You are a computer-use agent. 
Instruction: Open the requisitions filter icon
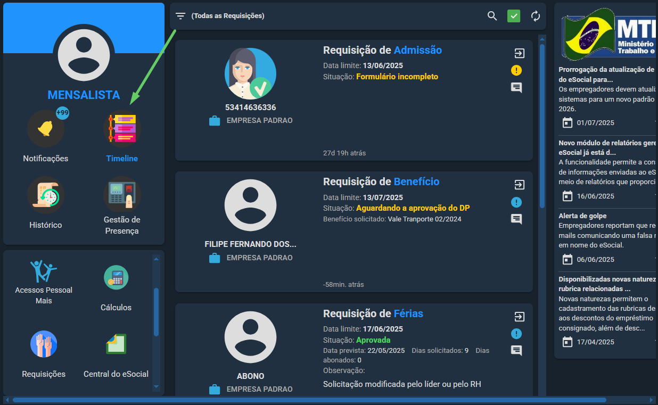[x=181, y=16]
